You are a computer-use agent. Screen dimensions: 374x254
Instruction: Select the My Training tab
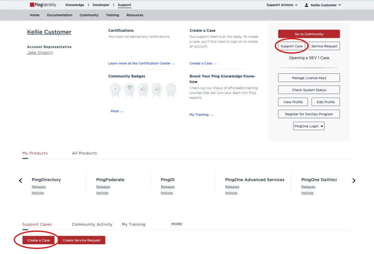click(x=133, y=224)
